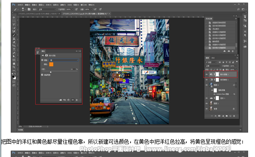Select the Pen tool
This screenshot has width=255, height=157.
coord(14,53)
